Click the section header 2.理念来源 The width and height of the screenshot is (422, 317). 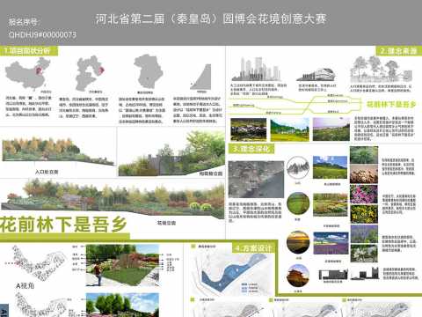pos(399,51)
